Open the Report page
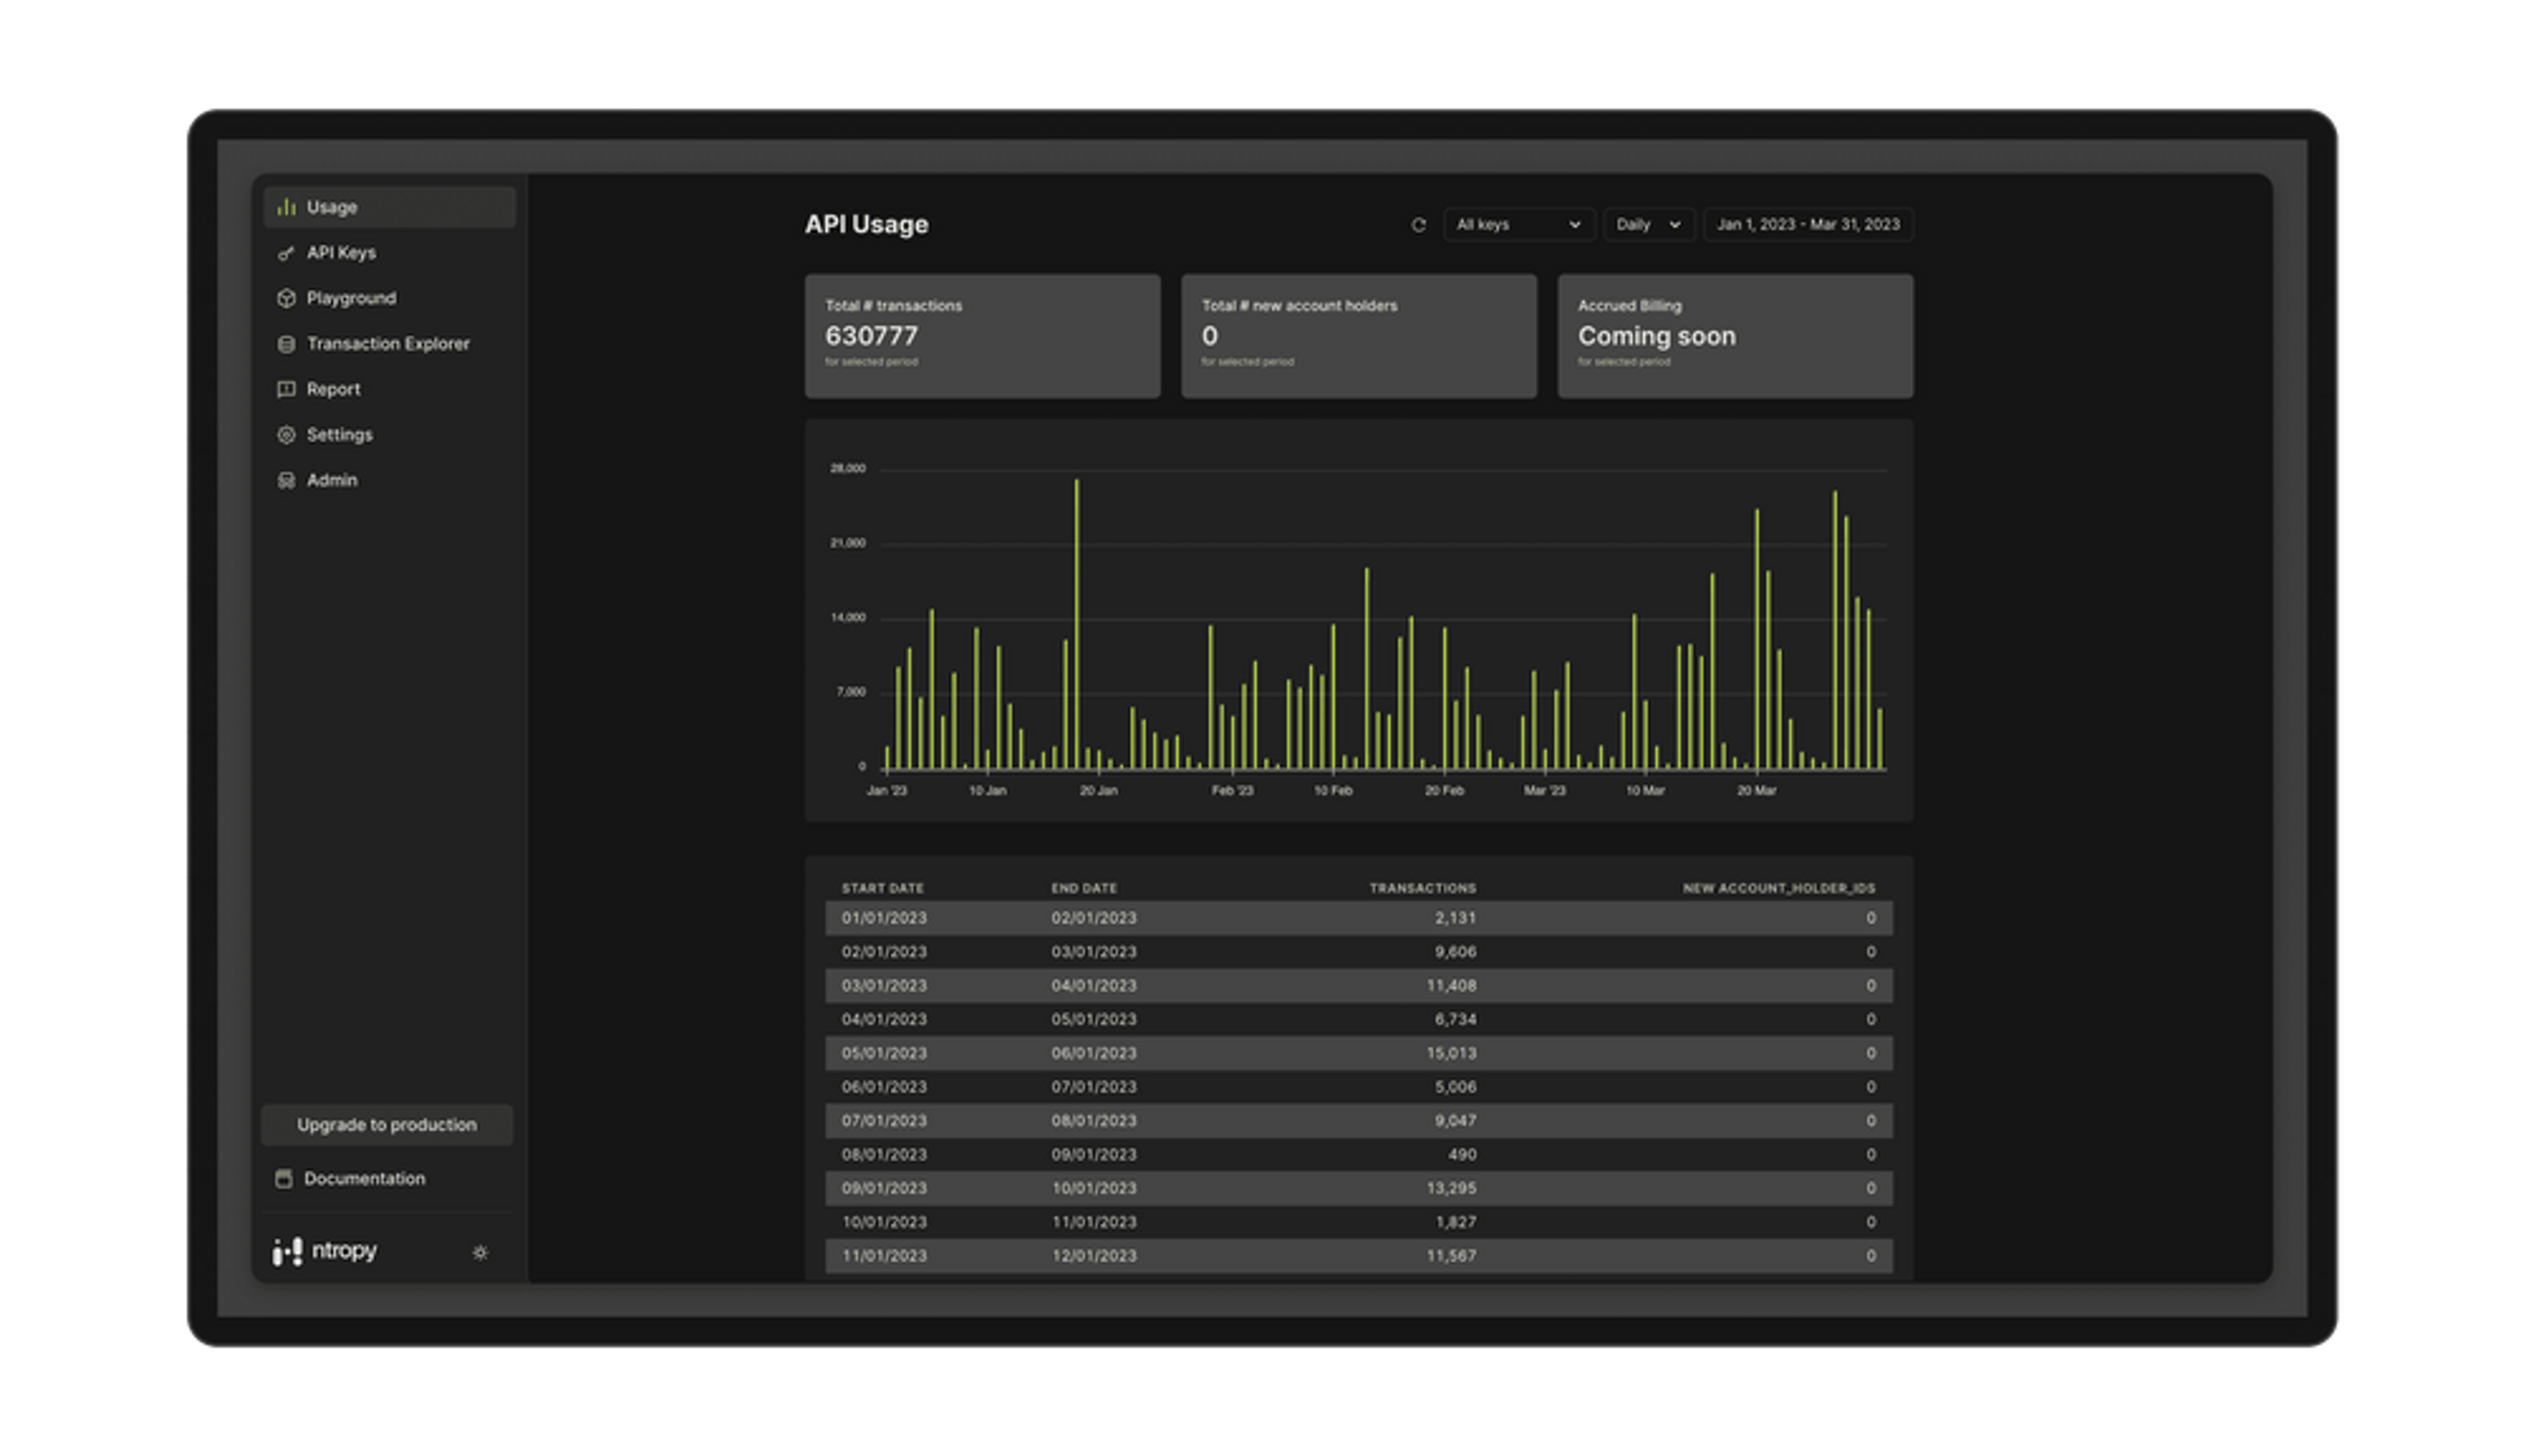 coord(333,389)
